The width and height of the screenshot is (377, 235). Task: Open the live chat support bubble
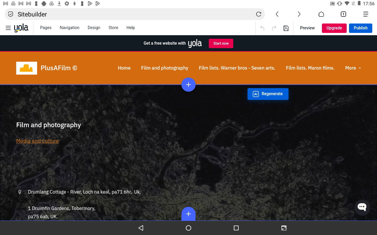click(362, 207)
